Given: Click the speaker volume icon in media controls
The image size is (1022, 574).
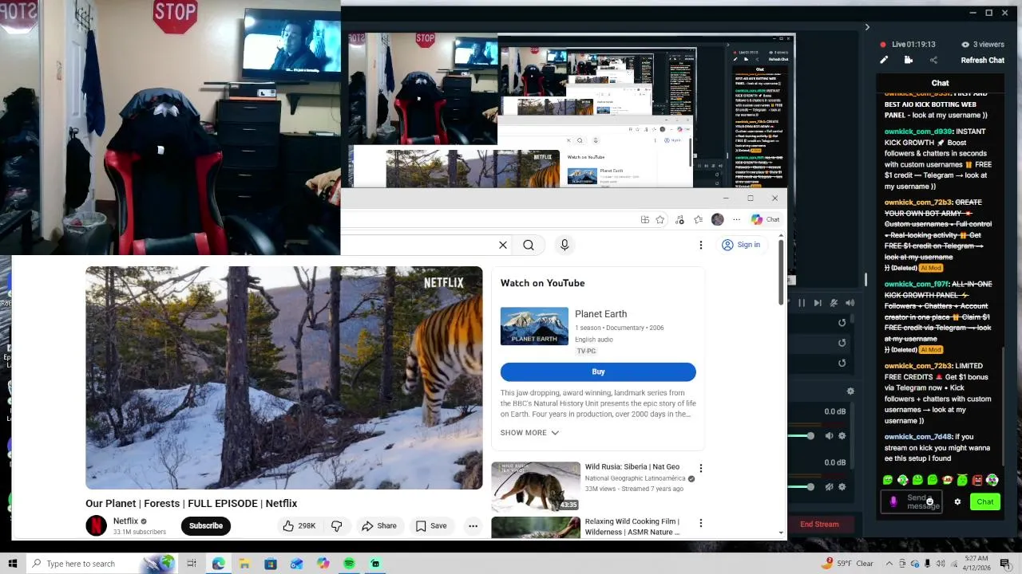Looking at the screenshot, I should (850, 303).
